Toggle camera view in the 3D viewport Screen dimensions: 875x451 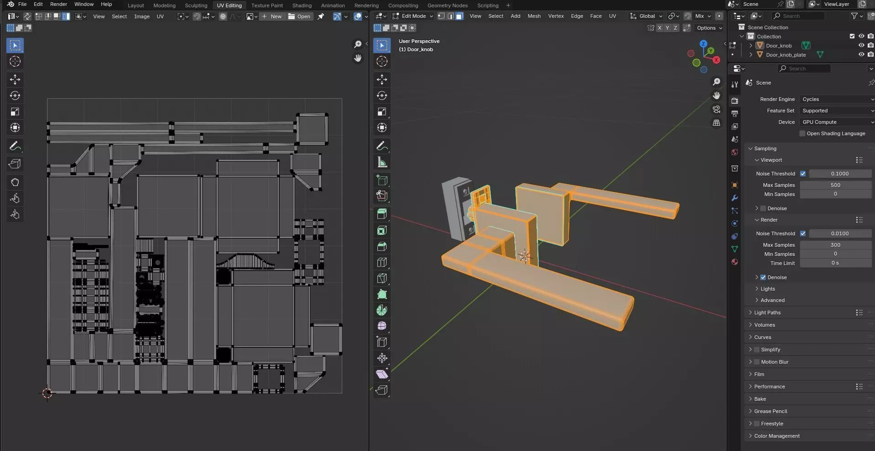click(716, 109)
